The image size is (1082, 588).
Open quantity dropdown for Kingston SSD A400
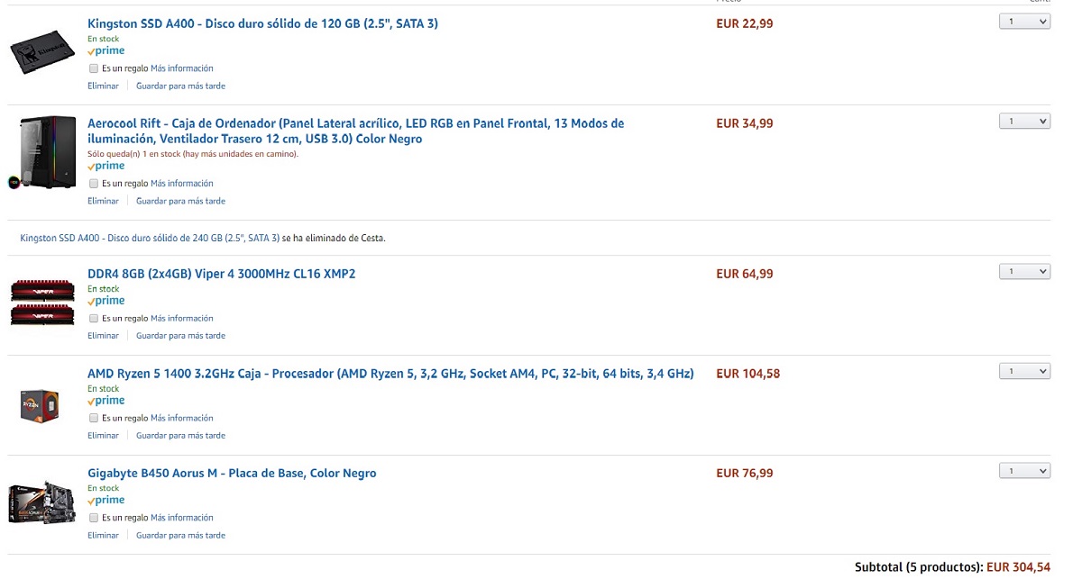(x=1024, y=22)
